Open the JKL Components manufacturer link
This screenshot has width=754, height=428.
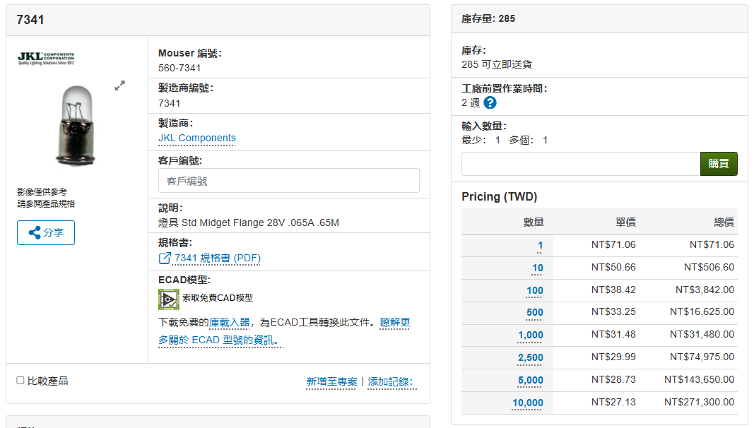point(196,138)
